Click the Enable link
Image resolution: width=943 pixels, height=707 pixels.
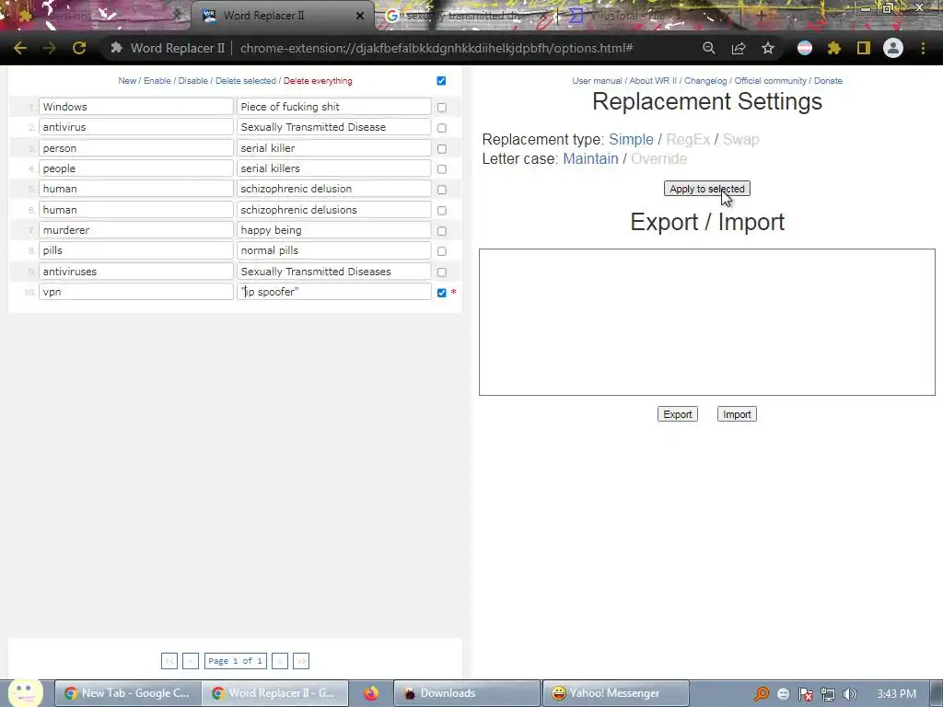click(x=157, y=81)
